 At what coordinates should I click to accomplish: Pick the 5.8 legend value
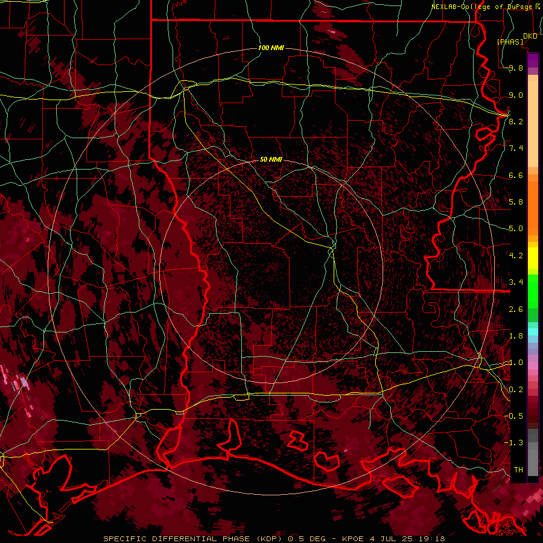[516, 202]
